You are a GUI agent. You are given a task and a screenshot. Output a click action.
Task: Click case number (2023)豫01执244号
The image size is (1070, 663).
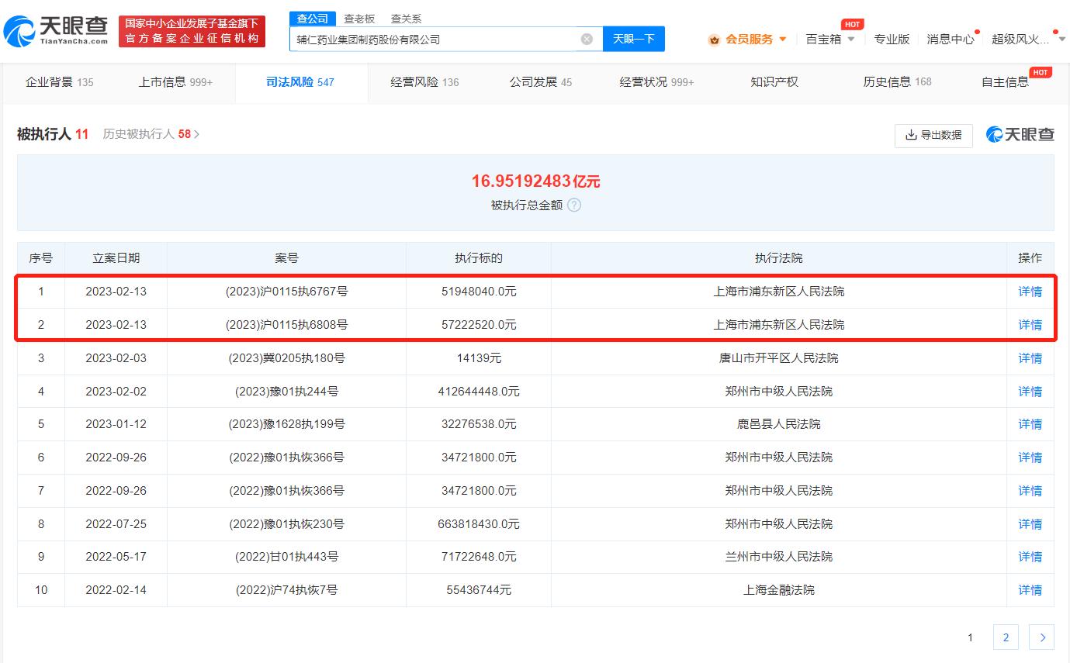click(x=287, y=392)
